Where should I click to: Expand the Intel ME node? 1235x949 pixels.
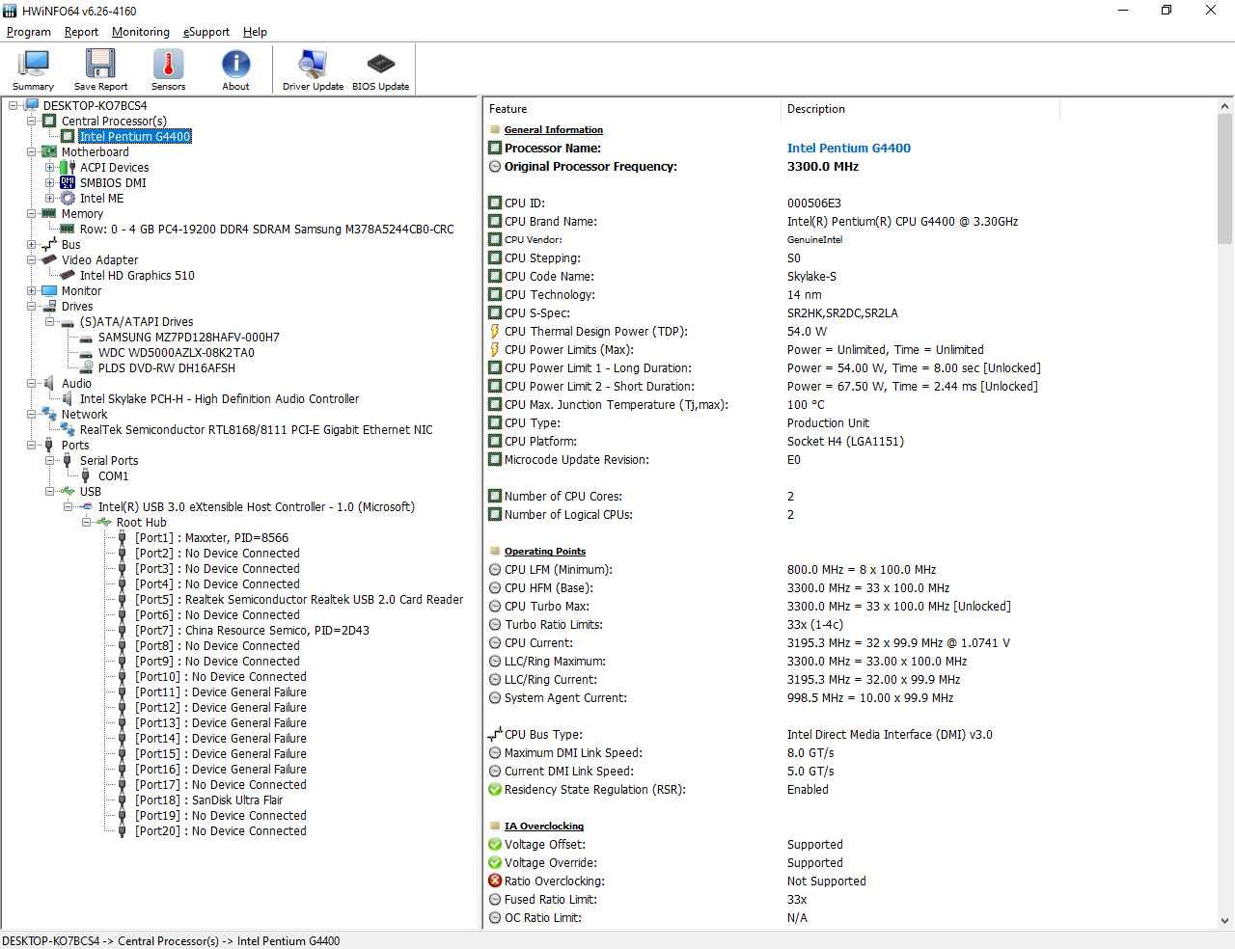pyautogui.click(x=49, y=198)
